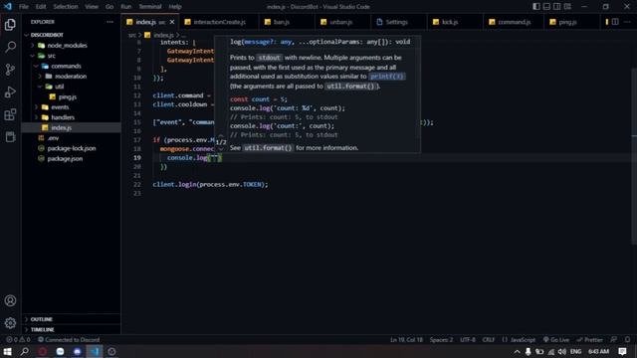Switch to the command.js tab
The width and height of the screenshot is (637, 358).
pyautogui.click(x=514, y=22)
